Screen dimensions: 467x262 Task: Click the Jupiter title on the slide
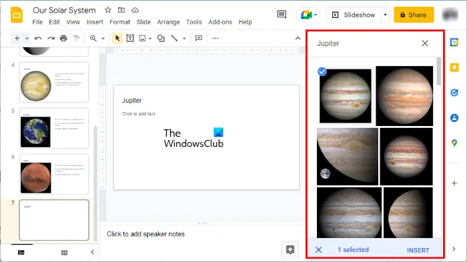pos(131,101)
